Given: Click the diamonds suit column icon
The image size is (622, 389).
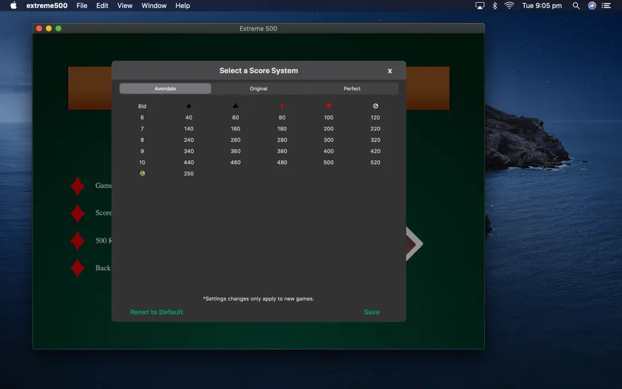Looking at the screenshot, I should (282, 106).
